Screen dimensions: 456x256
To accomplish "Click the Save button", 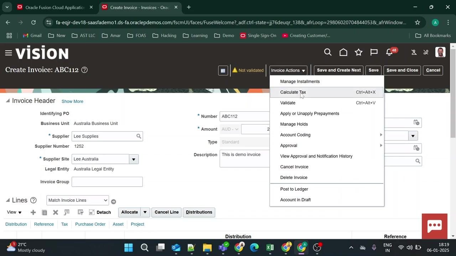I will [373, 70].
